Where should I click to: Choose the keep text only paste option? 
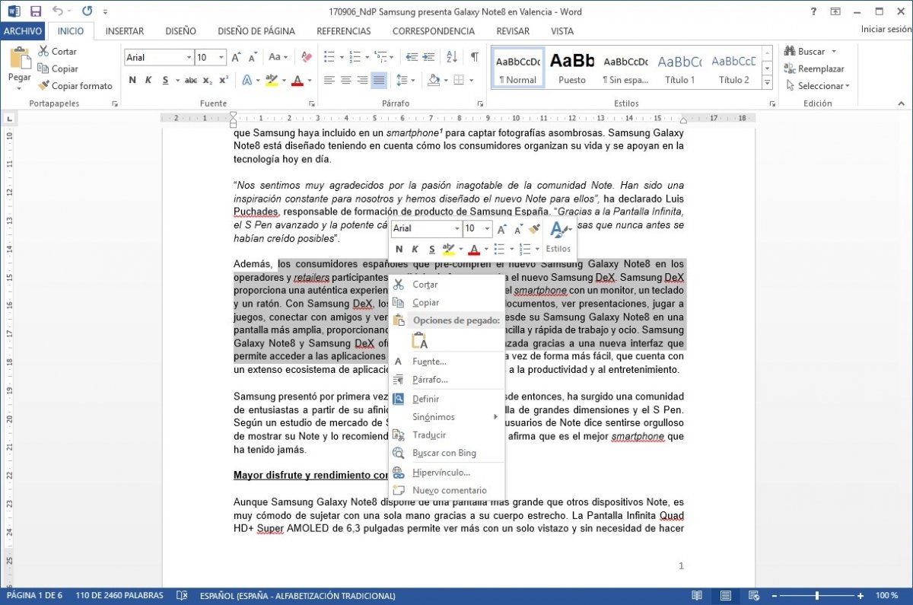click(x=419, y=340)
